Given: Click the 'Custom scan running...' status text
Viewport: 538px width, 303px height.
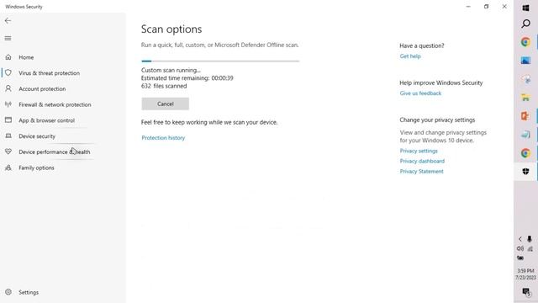Looking at the screenshot, I should point(171,70).
